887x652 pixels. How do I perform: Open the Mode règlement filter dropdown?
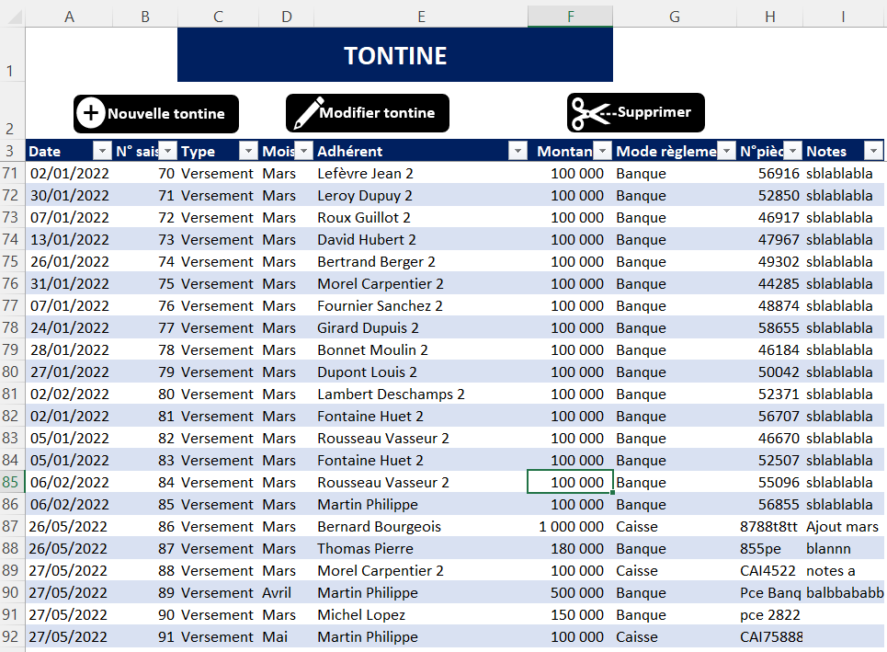click(x=726, y=151)
